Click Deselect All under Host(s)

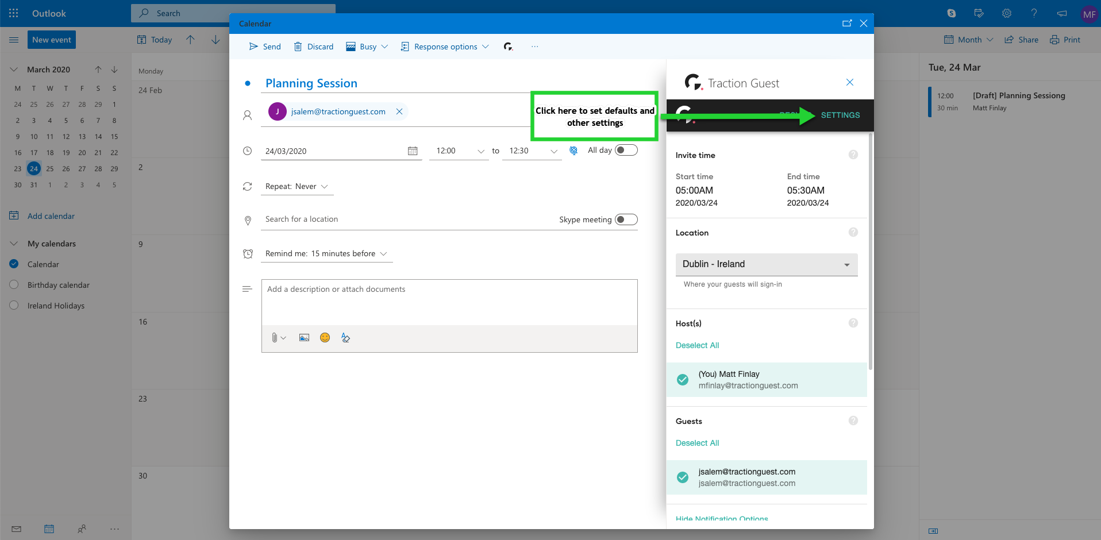697,345
